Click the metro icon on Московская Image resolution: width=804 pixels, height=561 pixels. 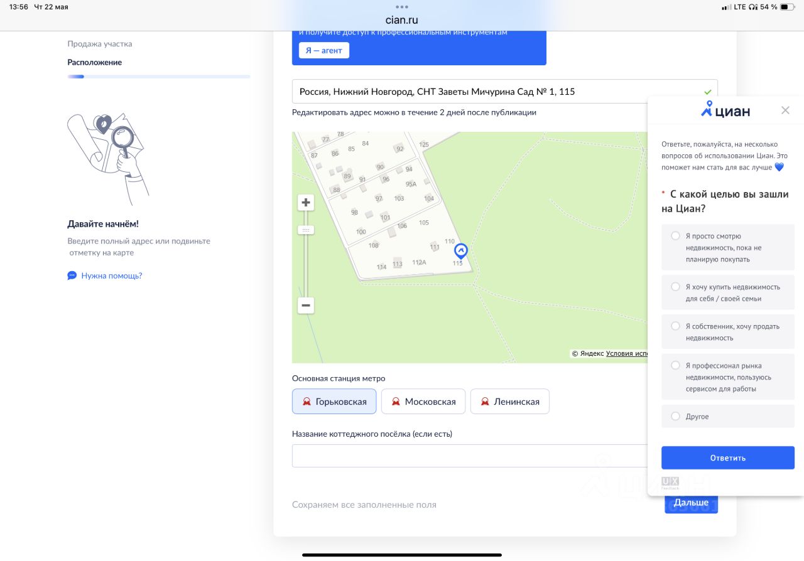(x=396, y=402)
